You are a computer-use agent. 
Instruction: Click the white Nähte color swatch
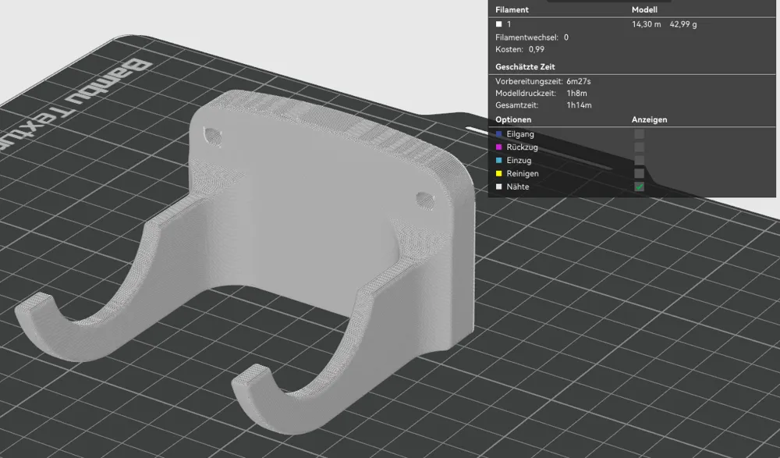pos(499,186)
